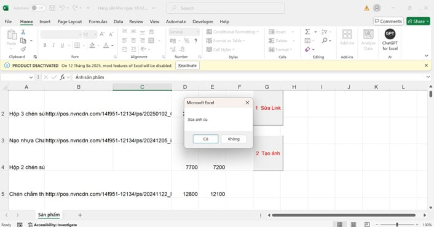Image resolution: width=434 pixels, height=227 pixels.
Task: Click the Redo icon
Action: tap(75, 8)
